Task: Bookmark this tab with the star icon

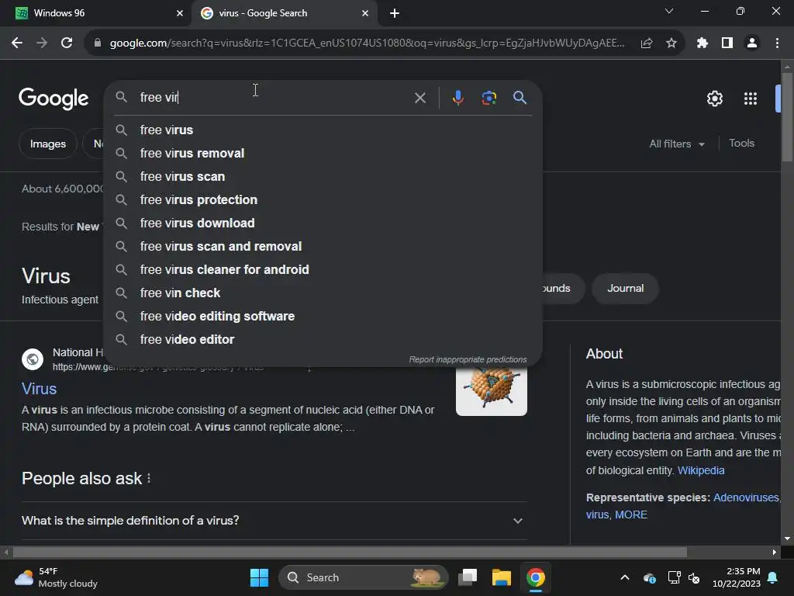Action: tap(671, 43)
